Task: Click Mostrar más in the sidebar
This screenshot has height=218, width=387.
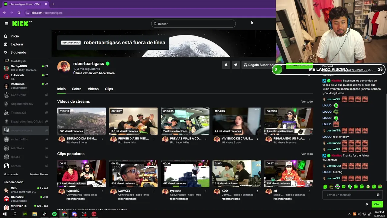Action: pos(11,174)
